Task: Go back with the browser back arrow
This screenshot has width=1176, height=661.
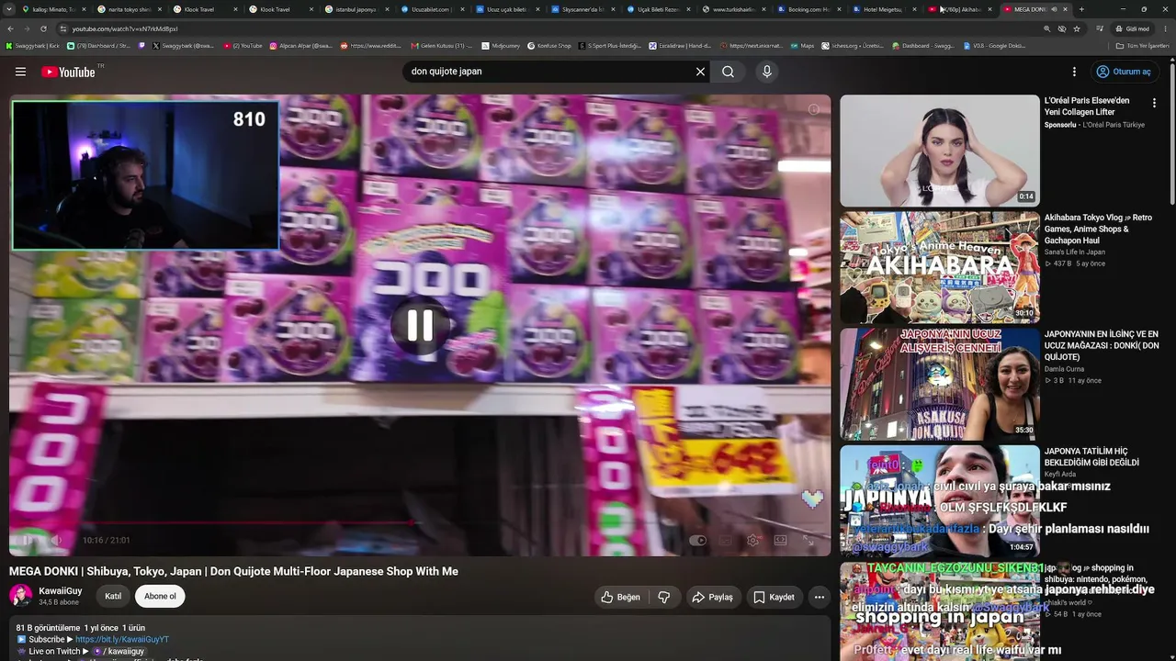Action: click(11, 28)
